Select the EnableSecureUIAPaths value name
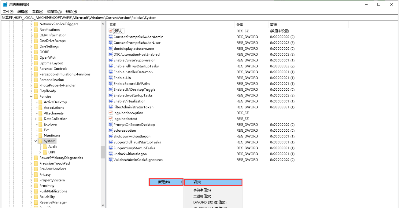Image resolution: width=399 pixels, height=208 pixels. tap(132, 83)
